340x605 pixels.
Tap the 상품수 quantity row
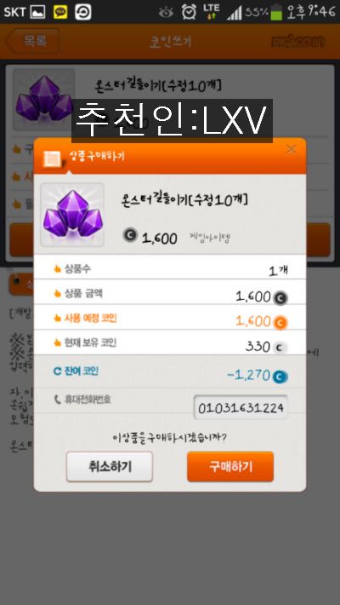[x=170, y=267]
